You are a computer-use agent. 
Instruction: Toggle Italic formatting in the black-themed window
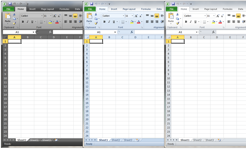tap(28, 22)
